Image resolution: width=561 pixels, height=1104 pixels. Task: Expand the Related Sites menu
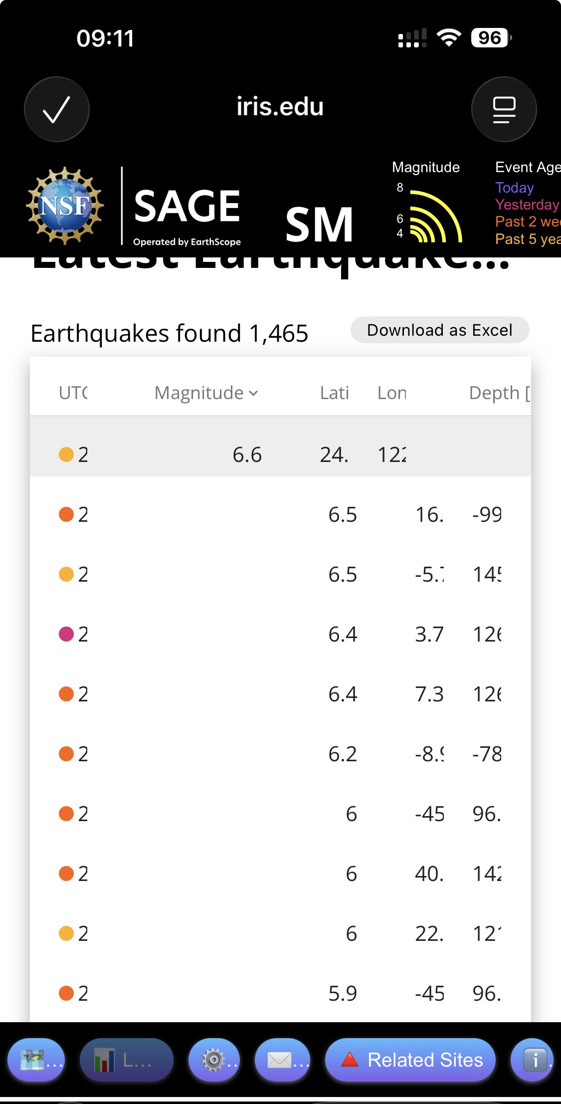tap(410, 1060)
